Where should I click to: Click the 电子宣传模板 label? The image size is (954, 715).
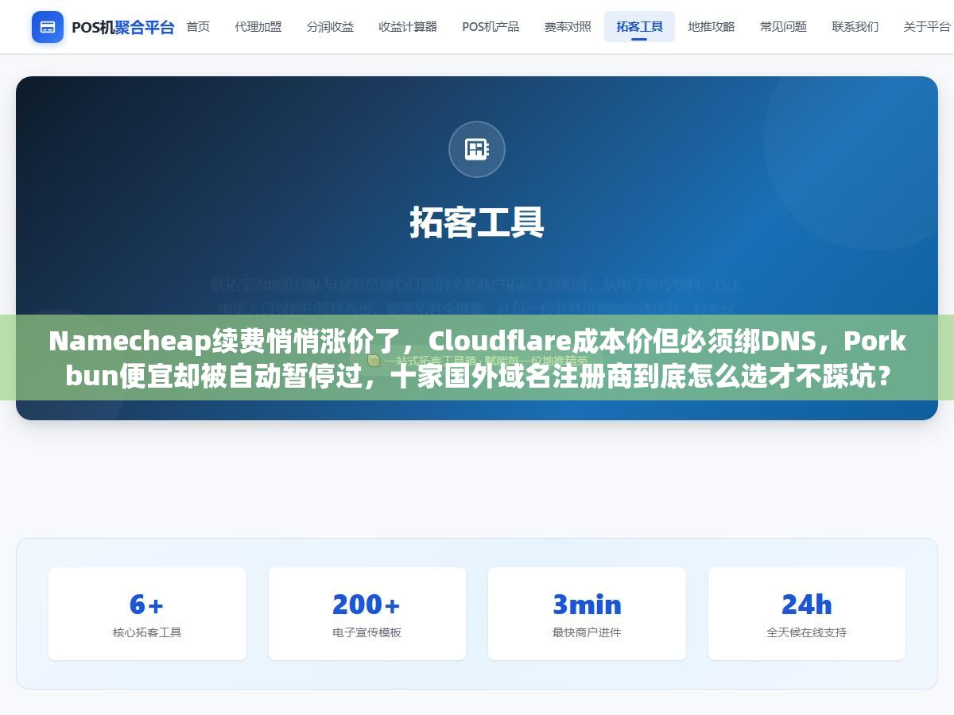pyautogui.click(x=367, y=632)
